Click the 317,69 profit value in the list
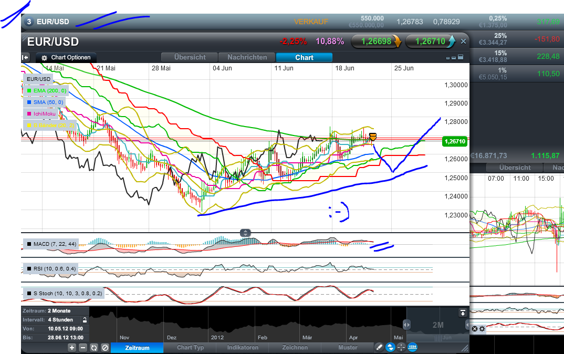564x354 pixels. 549,22
